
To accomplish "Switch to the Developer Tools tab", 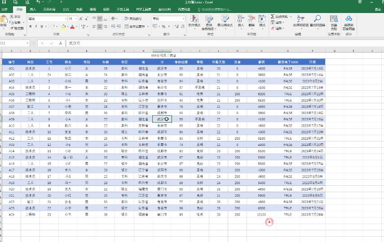I will click(x=123, y=9).
